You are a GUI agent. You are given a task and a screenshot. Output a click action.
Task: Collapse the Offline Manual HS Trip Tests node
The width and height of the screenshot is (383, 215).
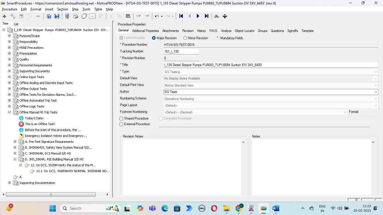[9, 112]
